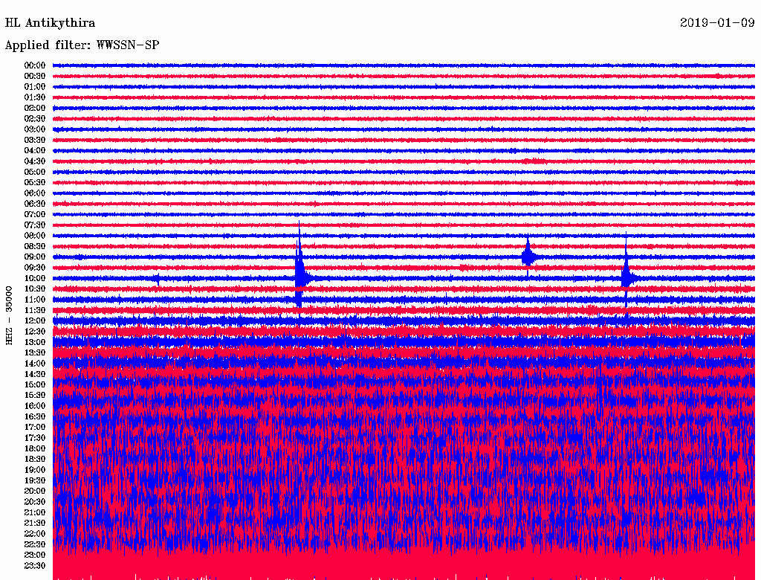Image resolution: width=761 pixels, height=580 pixels.
Task: Click the 11:30 time label
Action: coord(35,310)
